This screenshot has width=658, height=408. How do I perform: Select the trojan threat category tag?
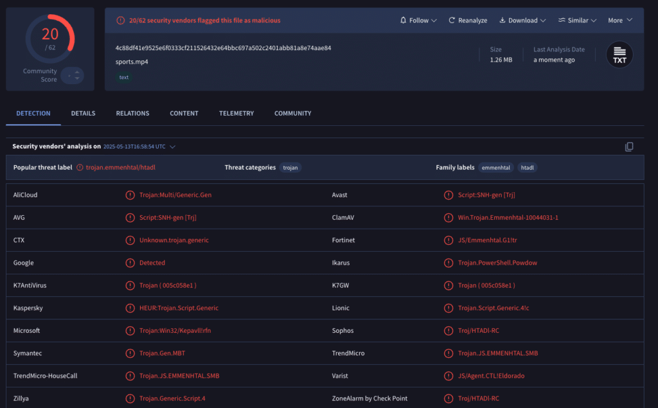(290, 167)
